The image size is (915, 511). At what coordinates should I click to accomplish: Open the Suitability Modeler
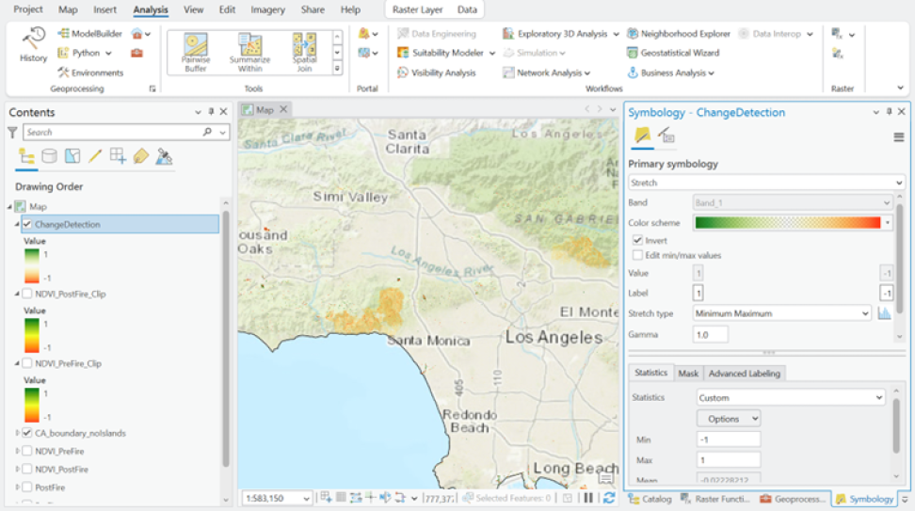(446, 53)
